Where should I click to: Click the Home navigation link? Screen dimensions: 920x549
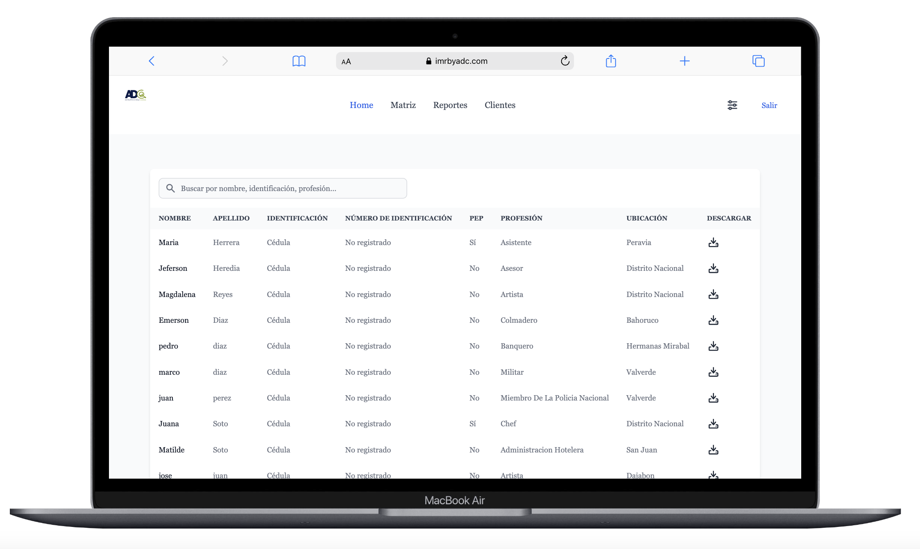361,105
